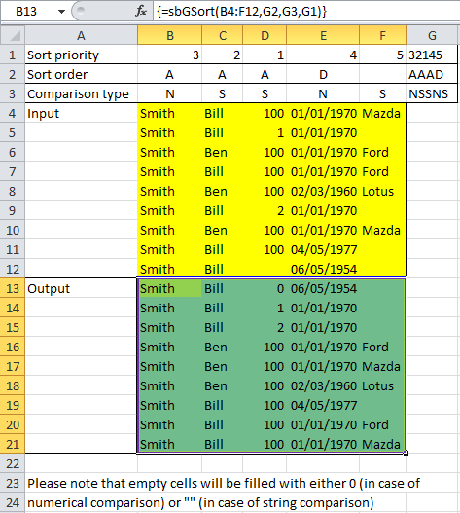The image size is (460, 513).
Task: Select row 1 header
Action: 13,55
